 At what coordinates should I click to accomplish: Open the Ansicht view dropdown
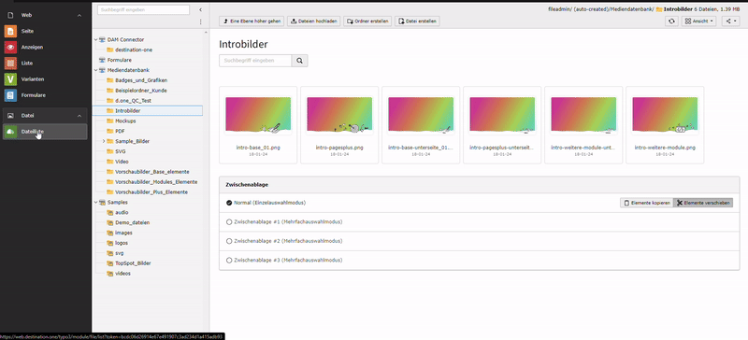[698, 21]
